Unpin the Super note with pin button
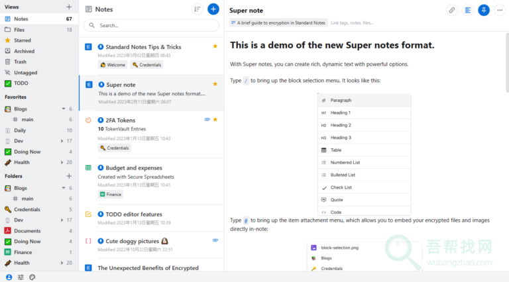 coord(484,10)
